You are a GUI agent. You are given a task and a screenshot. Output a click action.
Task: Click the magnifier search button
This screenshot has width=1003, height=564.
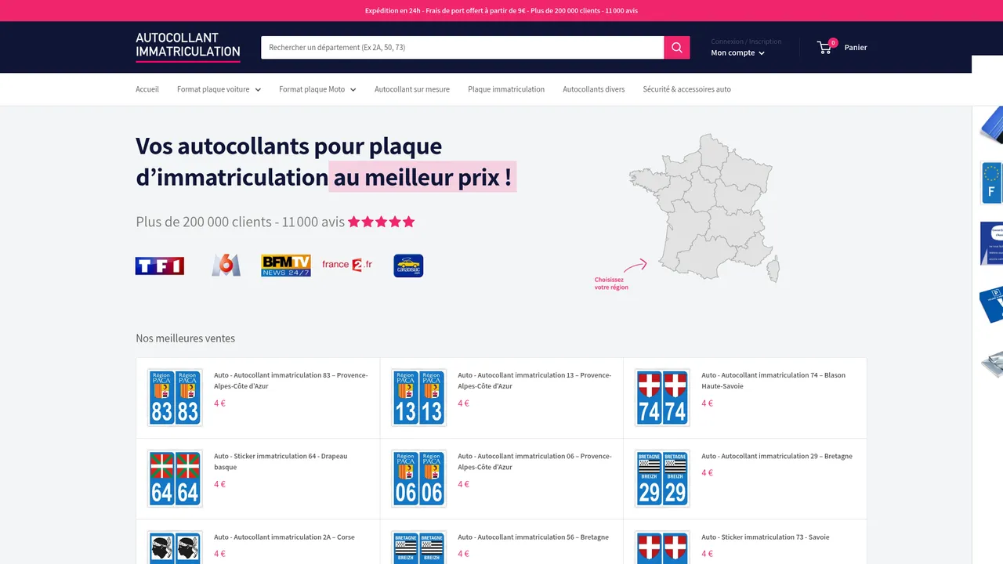tap(677, 47)
